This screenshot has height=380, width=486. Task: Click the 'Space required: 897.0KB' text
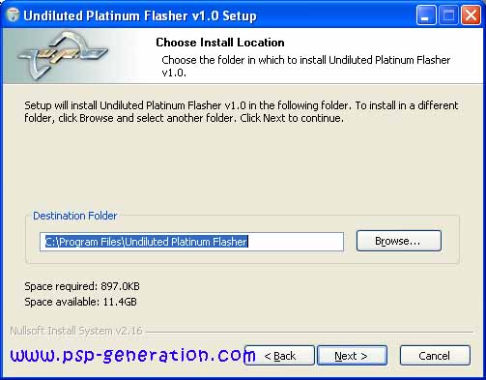[82, 286]
